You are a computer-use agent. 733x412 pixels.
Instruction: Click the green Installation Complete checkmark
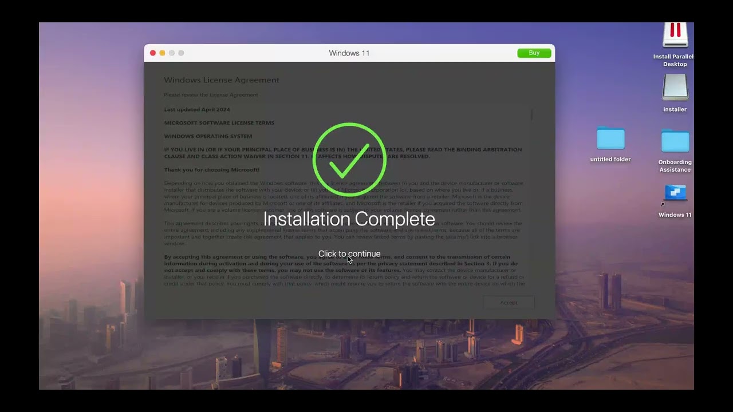(349, 160)
